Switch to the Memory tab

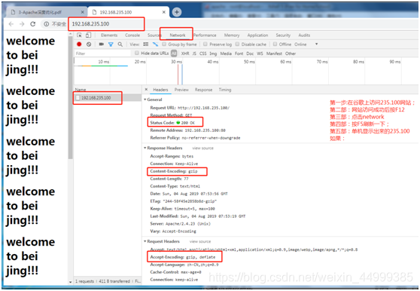(x=232, y=35)
